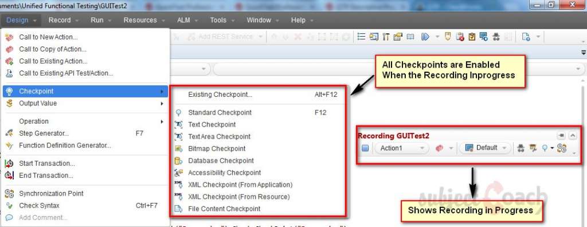Click synchronization point icon in recording toolbar
This screenshot has height=227, width=587.
click(x=562, y=148)
